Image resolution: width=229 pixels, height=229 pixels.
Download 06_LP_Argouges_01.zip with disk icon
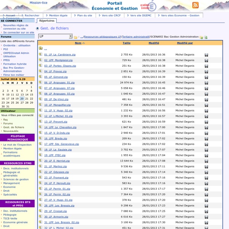point(206,83)
